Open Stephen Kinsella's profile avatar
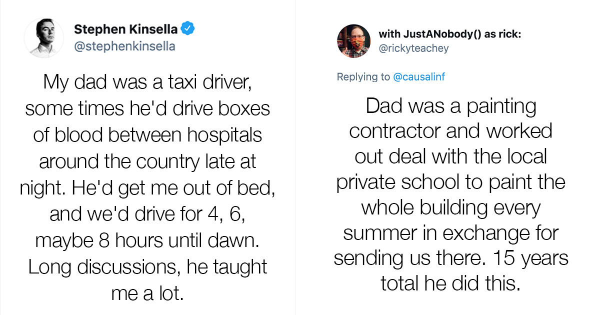Viewport: 600px width, 315px height. tap(44, 37)
